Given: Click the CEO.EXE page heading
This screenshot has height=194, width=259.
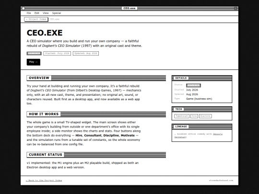Looking at the screenshot, I should point(45,33).
